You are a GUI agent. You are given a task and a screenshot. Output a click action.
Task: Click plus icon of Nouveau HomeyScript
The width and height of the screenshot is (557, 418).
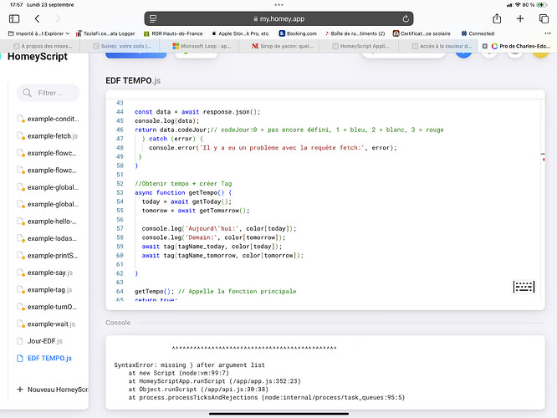20,390
